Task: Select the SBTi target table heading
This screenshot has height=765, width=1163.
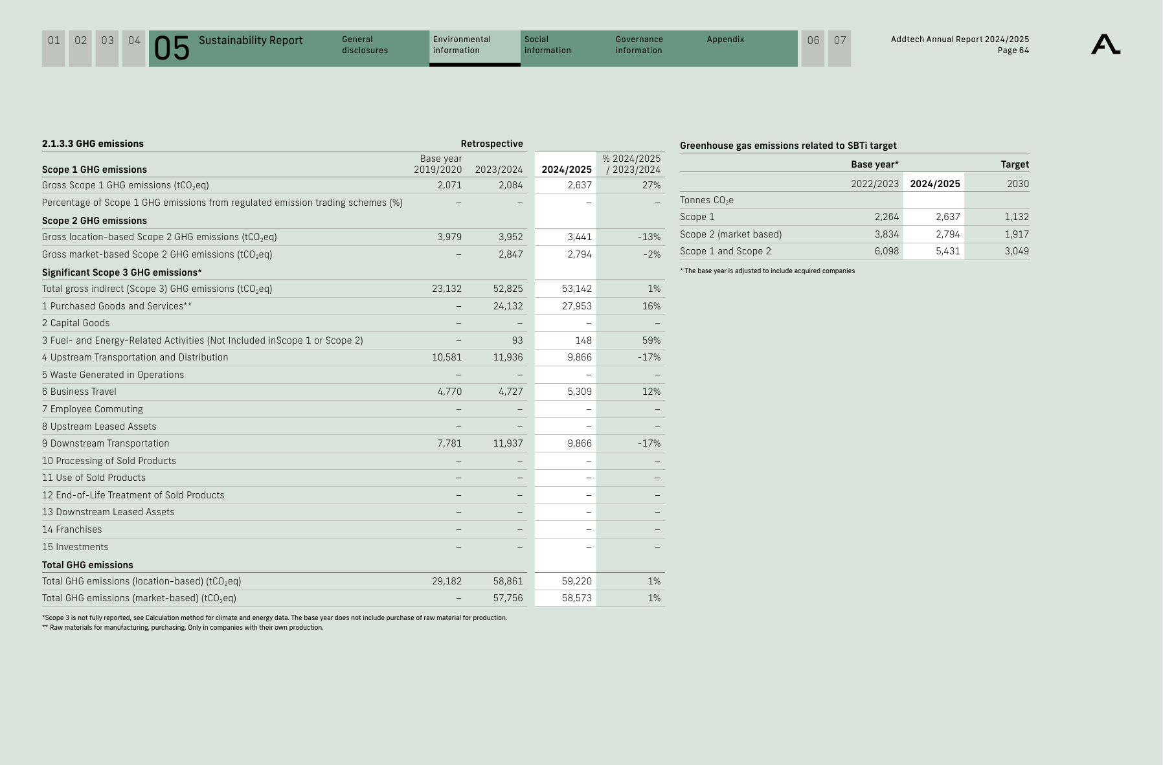Action: (x=788, y=146)
